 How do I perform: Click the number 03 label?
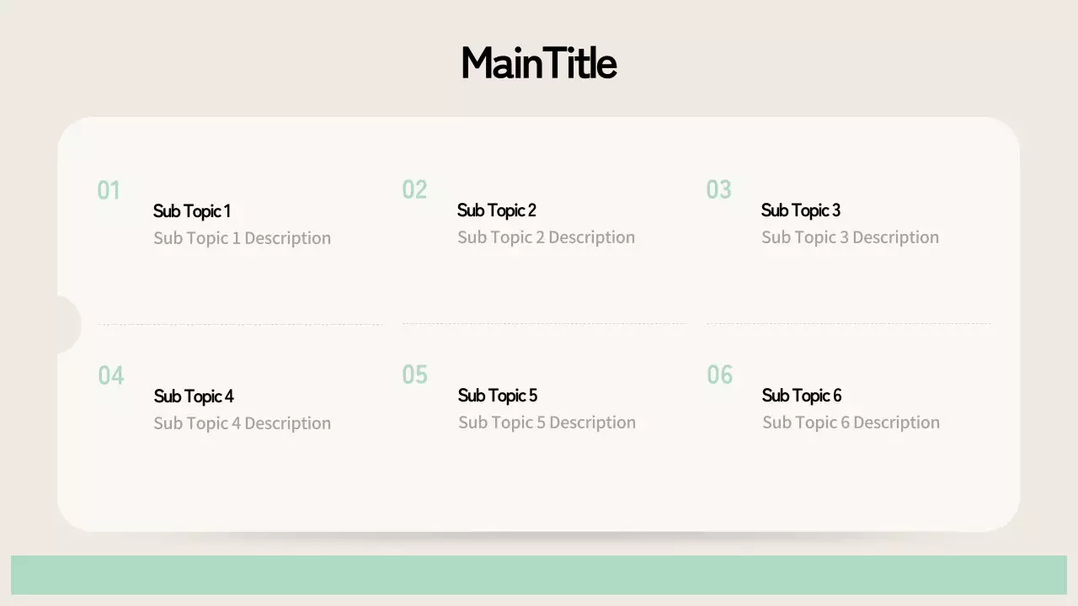click(x=718, y=190)
